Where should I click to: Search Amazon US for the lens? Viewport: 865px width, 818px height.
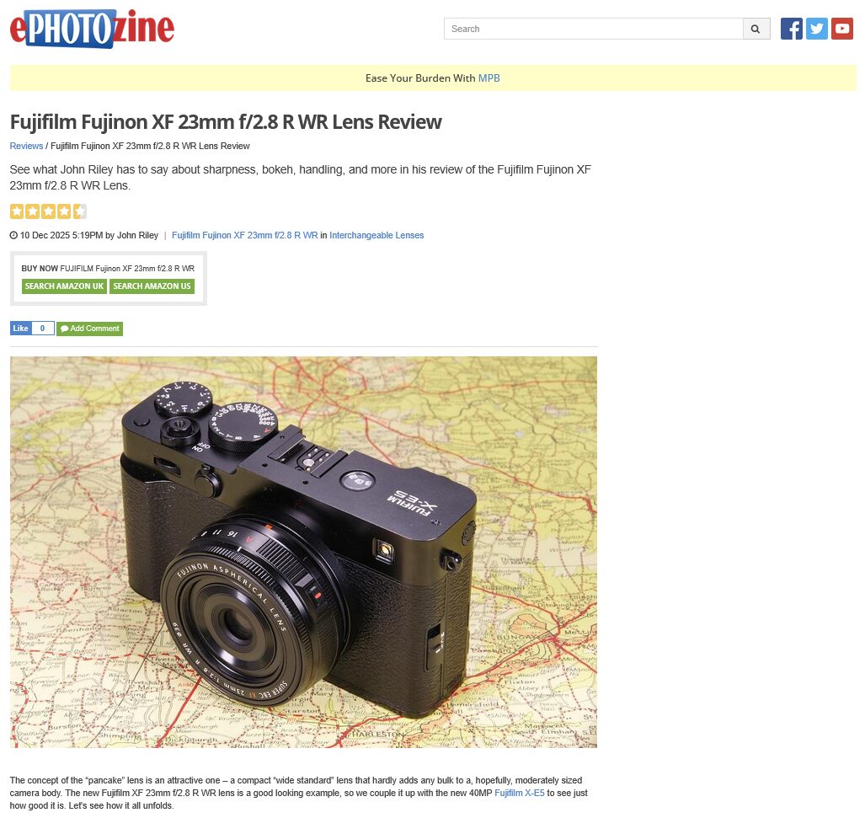point(152,286)
